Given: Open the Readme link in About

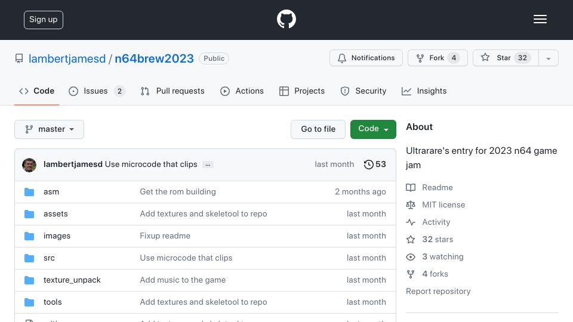Looking at the screenshot, I should 429,187.
